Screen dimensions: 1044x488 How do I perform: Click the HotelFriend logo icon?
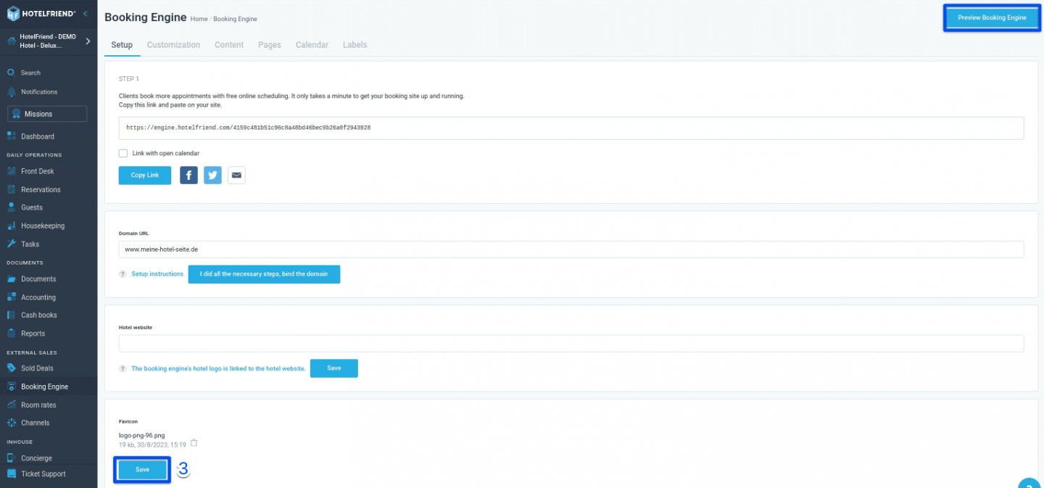(x=12, y=13)
